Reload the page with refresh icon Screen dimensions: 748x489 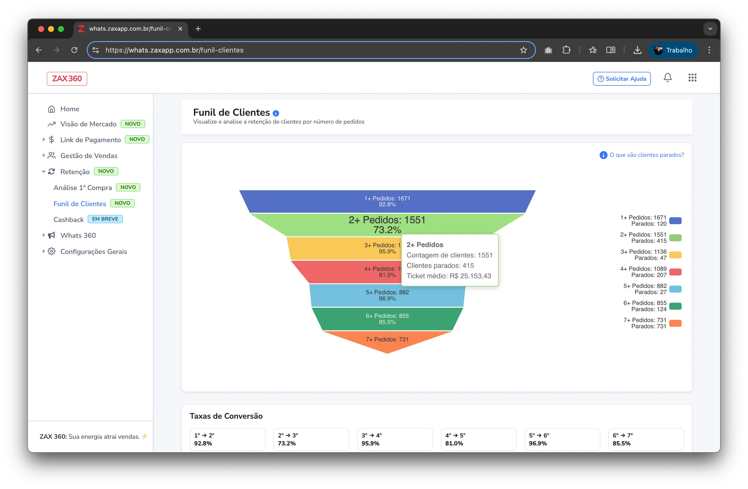tap(74, 50)
